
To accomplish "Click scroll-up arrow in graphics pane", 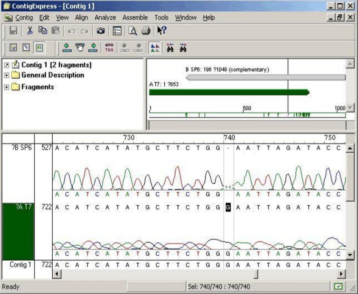I will click(x=350, y=64).
